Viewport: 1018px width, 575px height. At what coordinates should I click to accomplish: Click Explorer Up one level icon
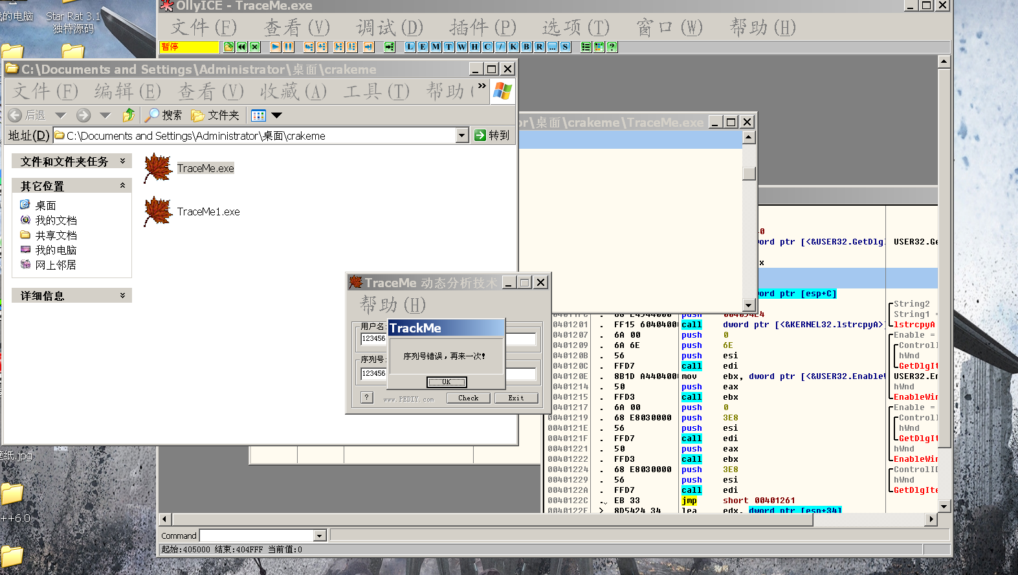(128, 115)
